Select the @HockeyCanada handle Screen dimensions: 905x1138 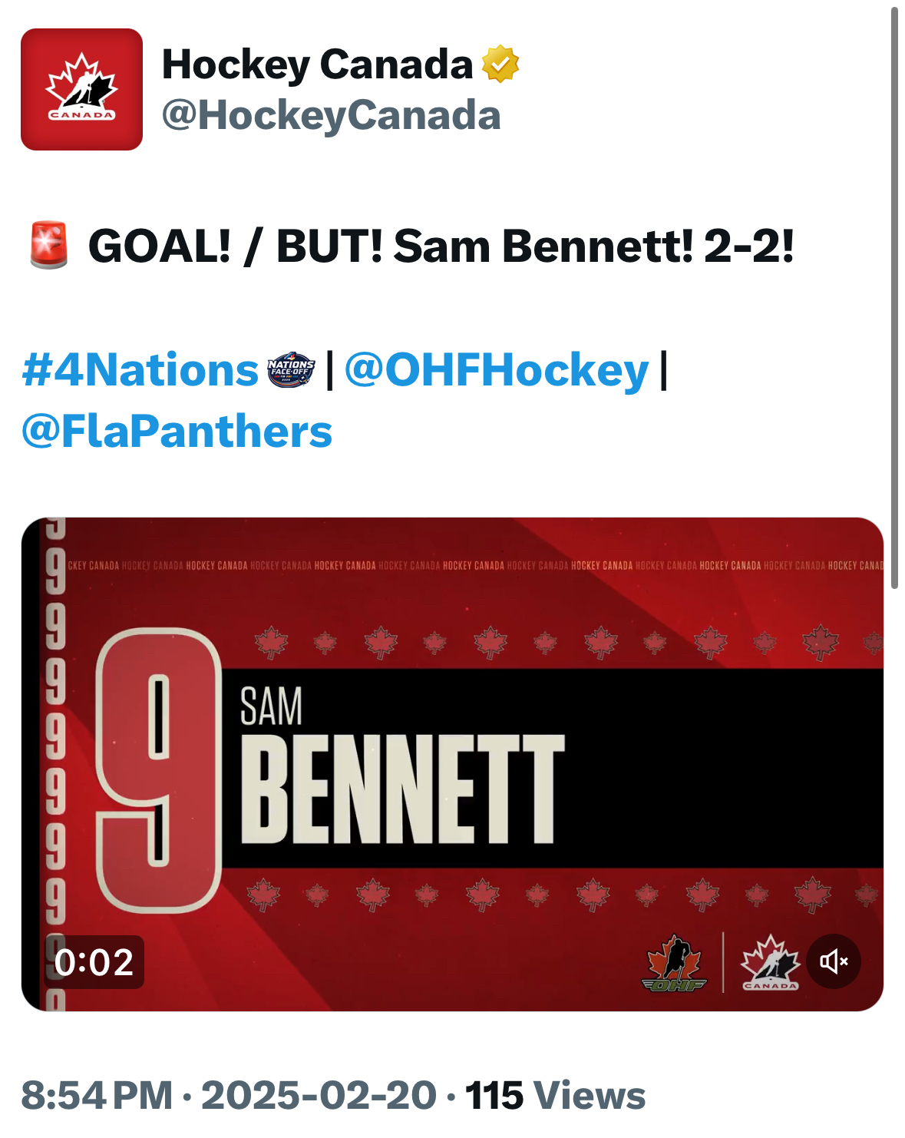click(331, 115)
